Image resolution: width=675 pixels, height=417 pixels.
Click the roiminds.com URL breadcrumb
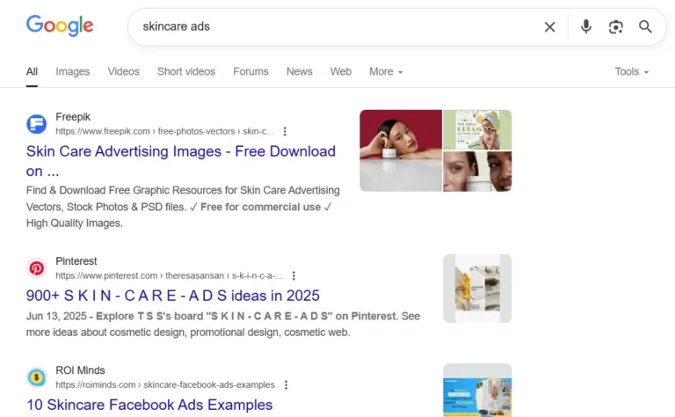165,384
